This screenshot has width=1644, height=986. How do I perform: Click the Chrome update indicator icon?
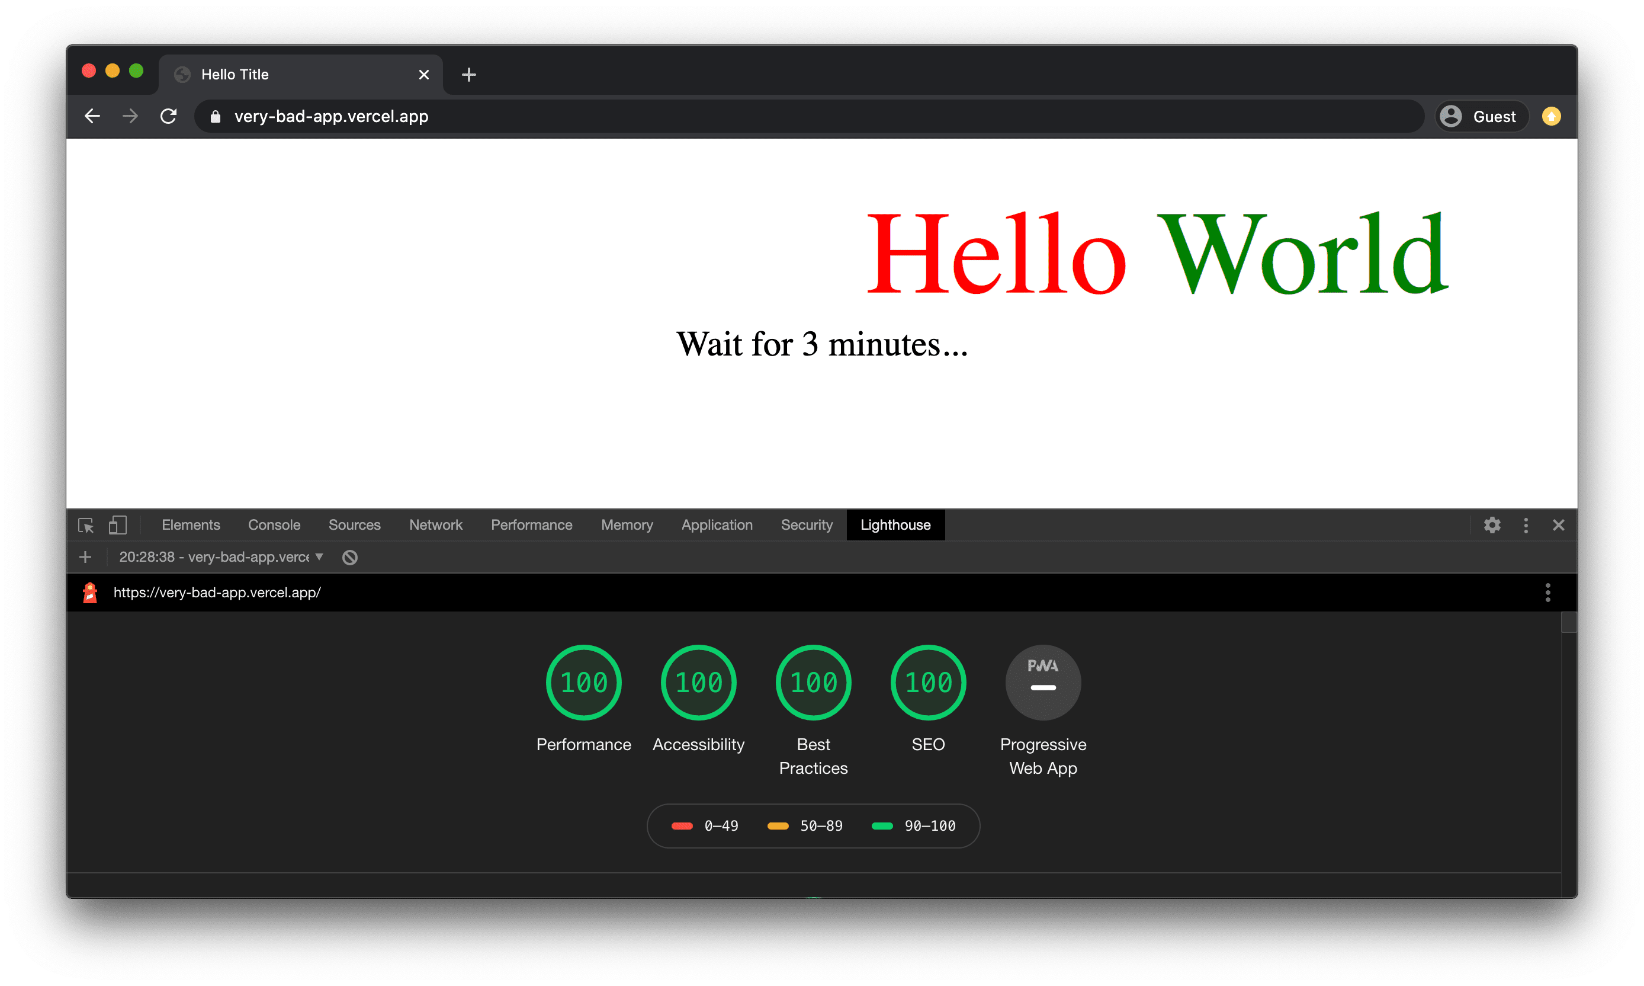click(x=1552, y=116)
